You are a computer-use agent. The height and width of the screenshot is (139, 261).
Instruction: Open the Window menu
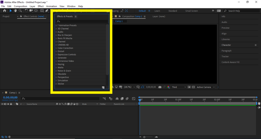point(71,6)
